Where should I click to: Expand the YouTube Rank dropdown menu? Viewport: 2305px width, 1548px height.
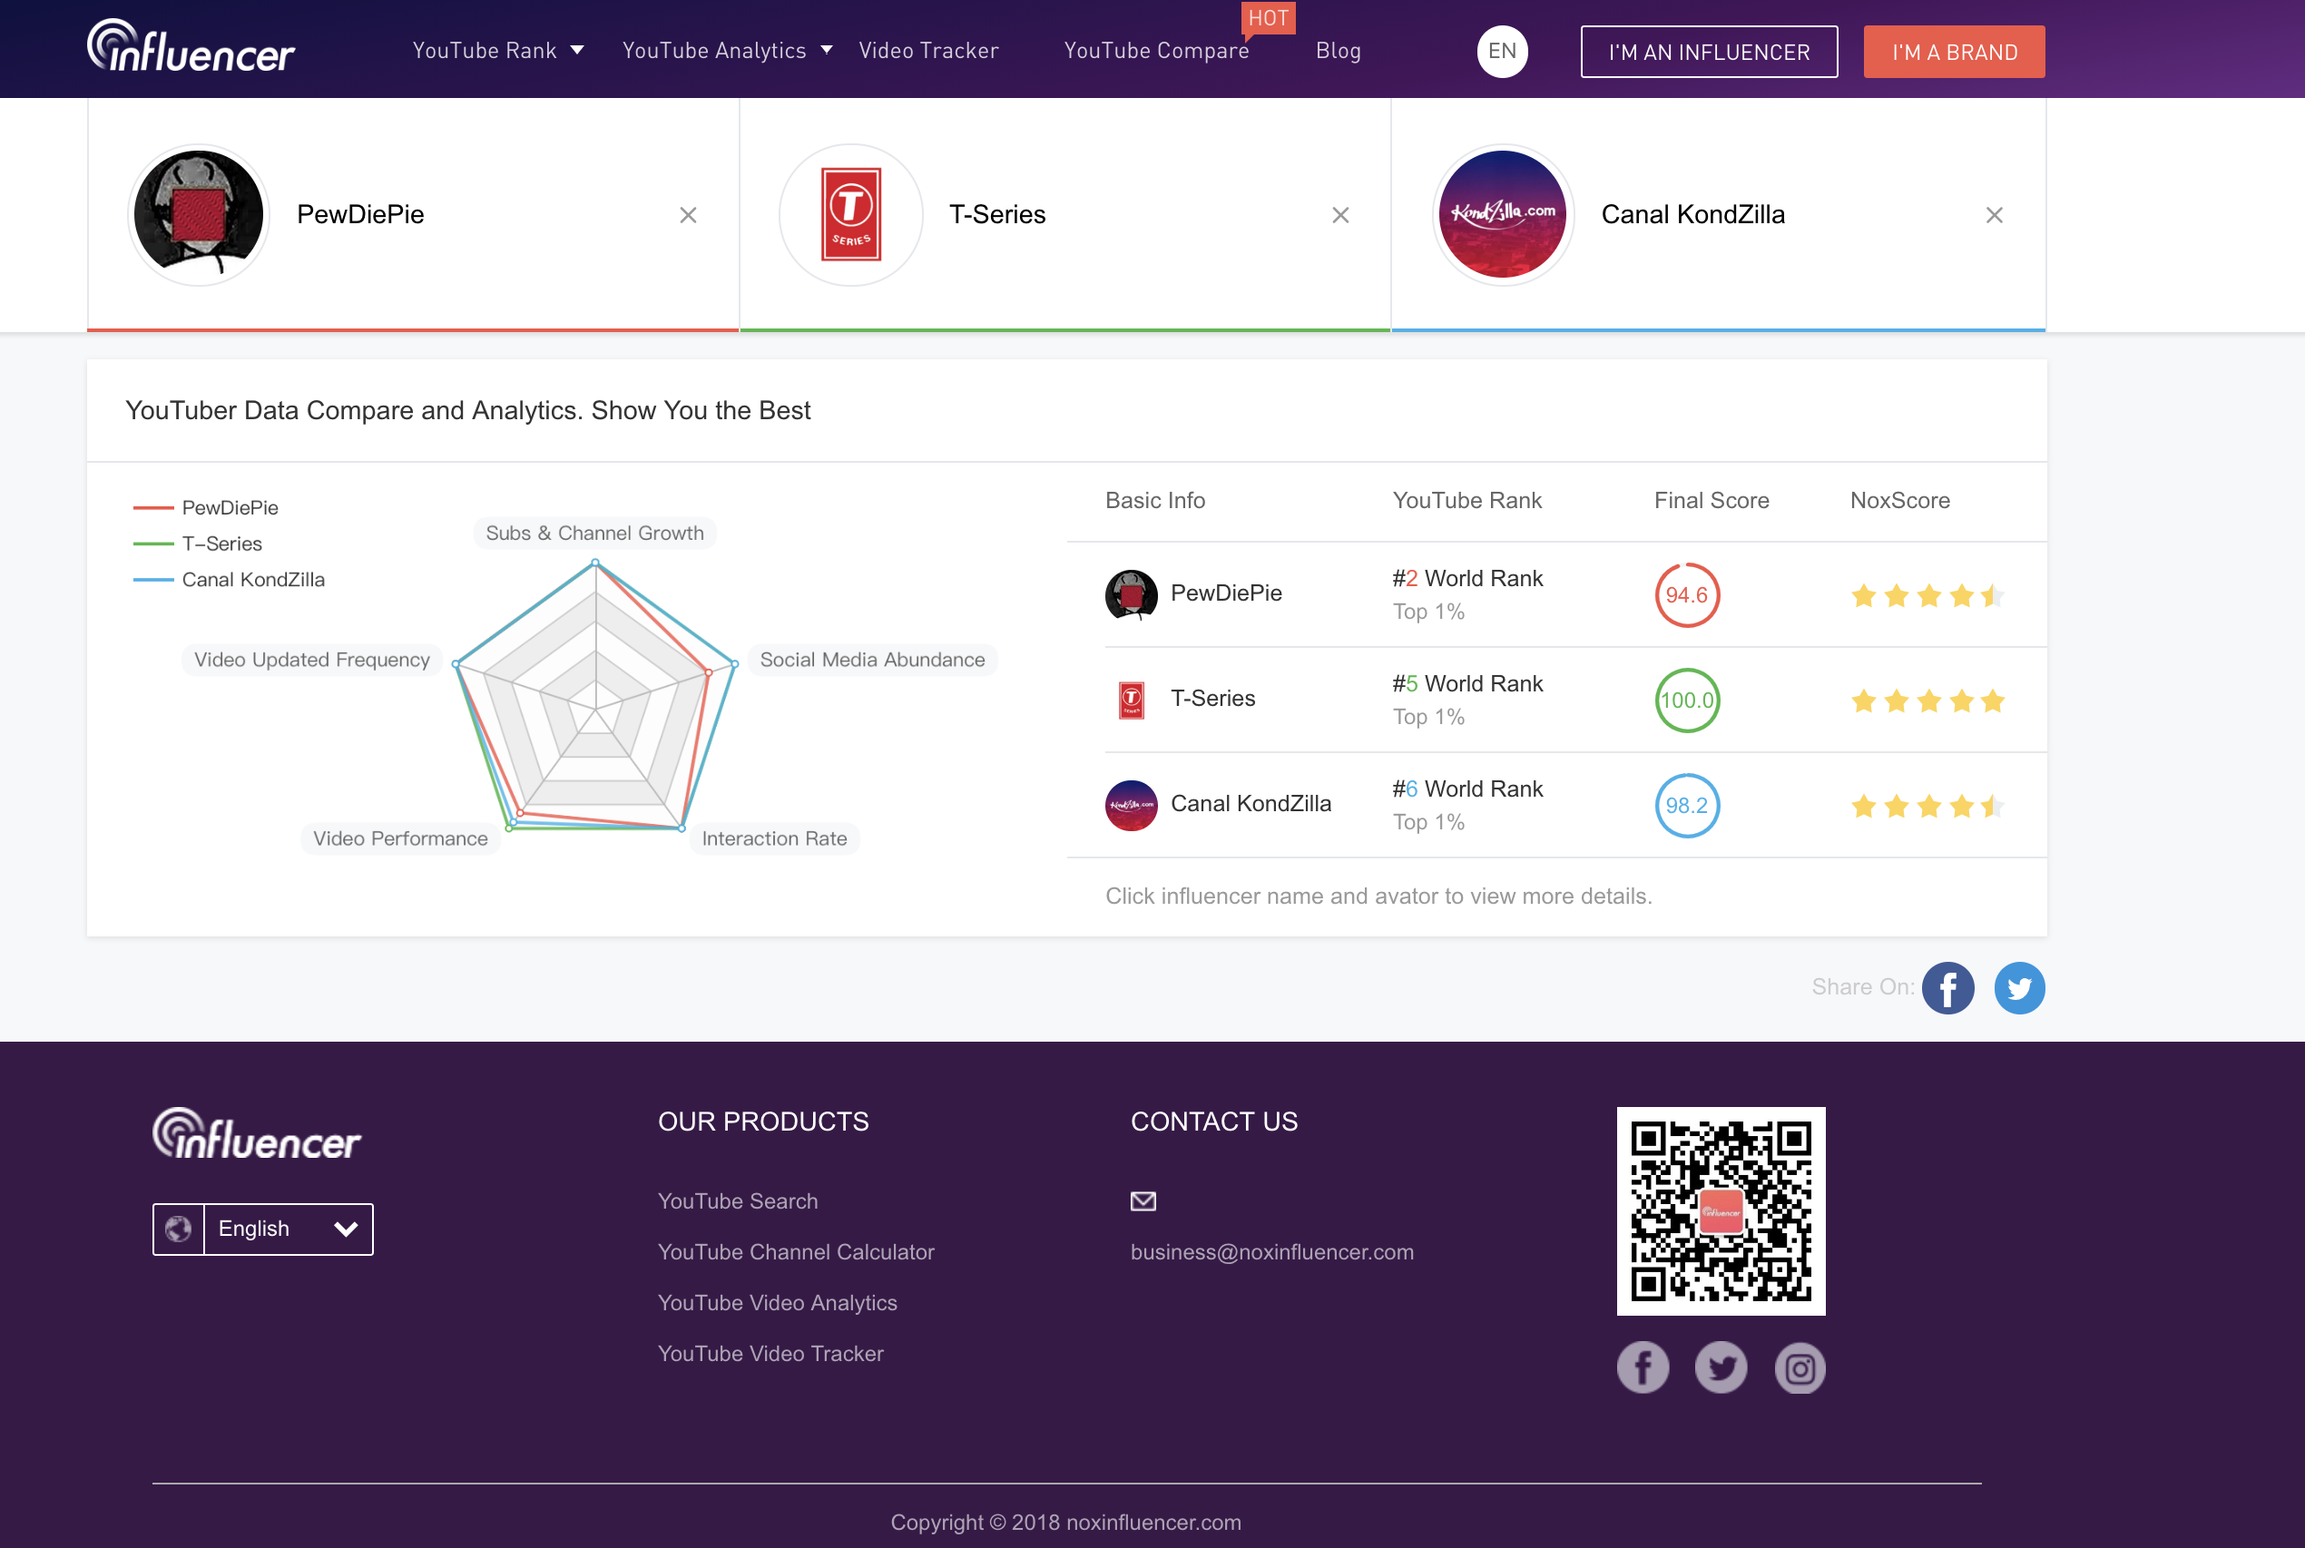click(497, 50)
